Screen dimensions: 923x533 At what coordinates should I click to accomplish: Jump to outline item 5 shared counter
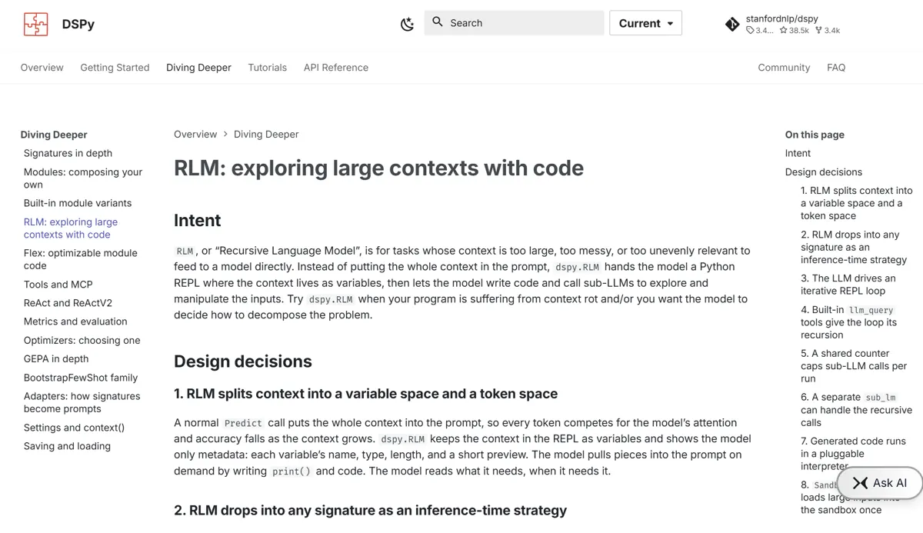click(x=854, y=366)
